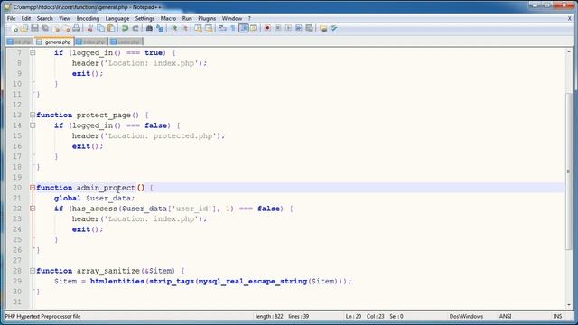Close document with menu bar X button

click(570, 18)
